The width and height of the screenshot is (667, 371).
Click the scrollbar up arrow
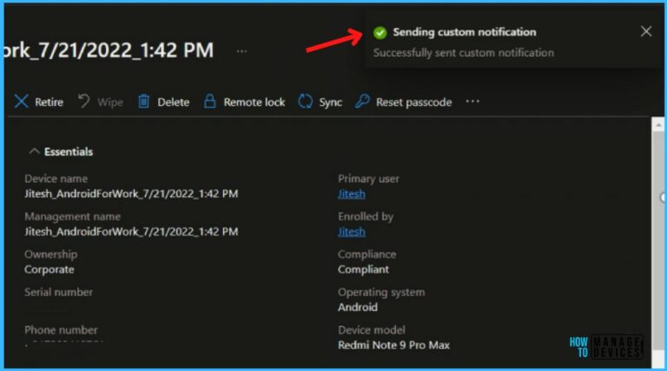(x=657, y=123)
